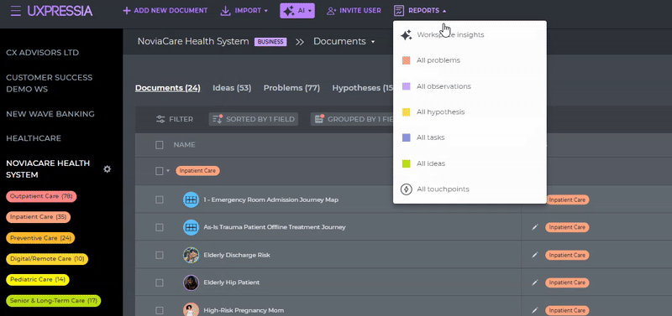The height and width of the screenshot is (316, 672).
Task: Click As-Is Trauma Patient journey map icon
Action: tap(192, 227)
